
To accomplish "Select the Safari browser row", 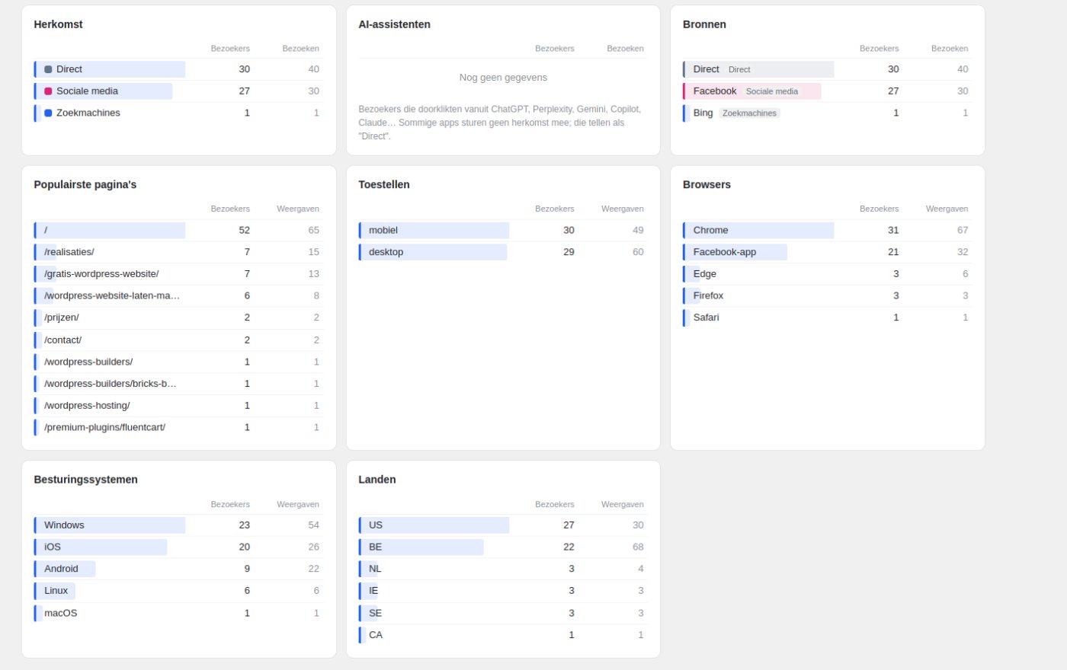I will click(827, 317).
